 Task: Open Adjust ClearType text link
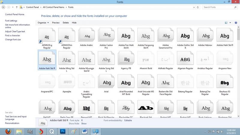click(15, 31)
